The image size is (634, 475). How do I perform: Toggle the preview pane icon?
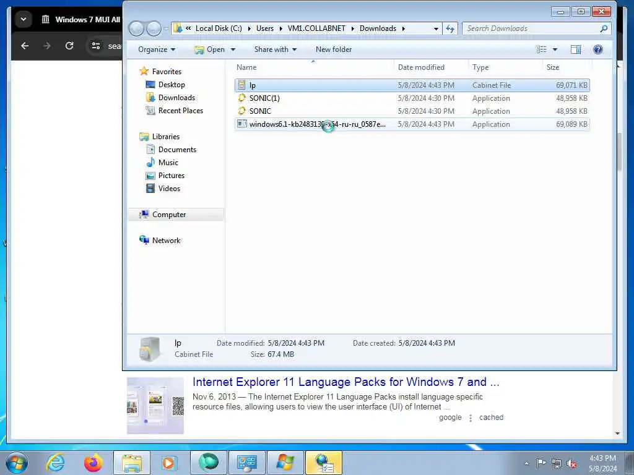(x=575, y=49)
